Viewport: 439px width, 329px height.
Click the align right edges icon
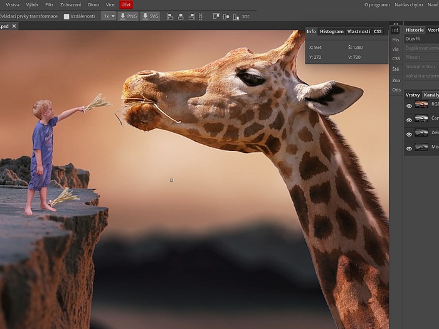[191, 16]
